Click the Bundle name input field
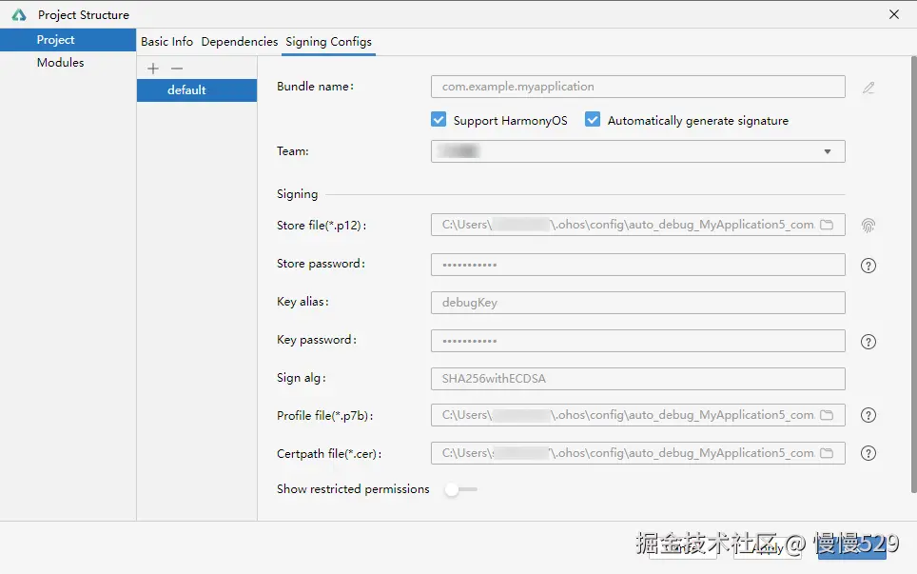 pos(638,87)
